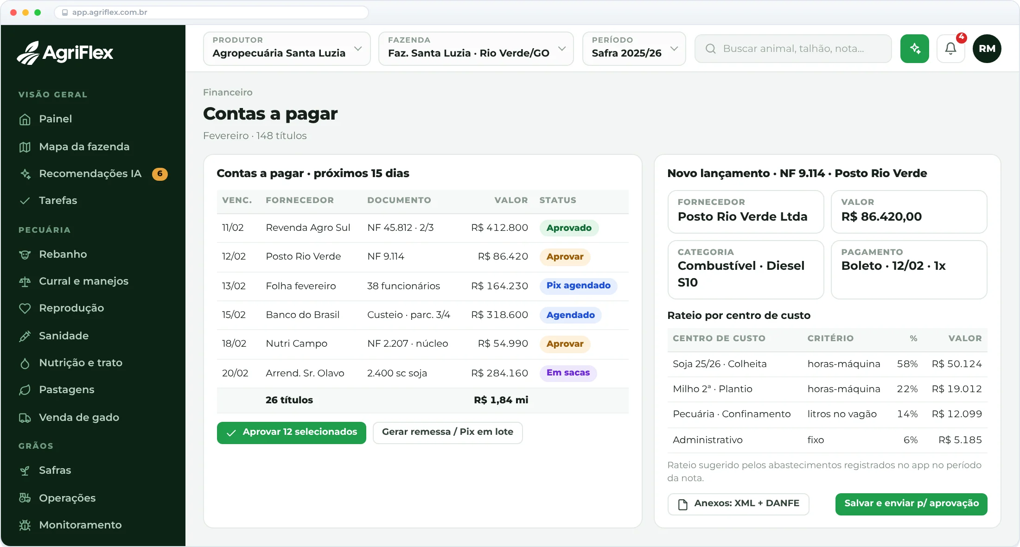Viewport: 1020px width, 547px height.
Task: Sort by Centro de custo column header
Action: pos(719,338)
